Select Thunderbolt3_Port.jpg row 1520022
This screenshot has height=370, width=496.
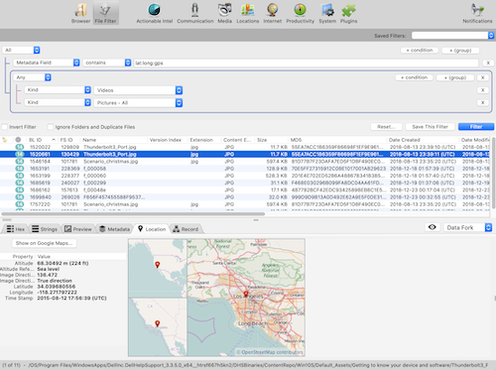pyautogui.click(x=245, y=147)
